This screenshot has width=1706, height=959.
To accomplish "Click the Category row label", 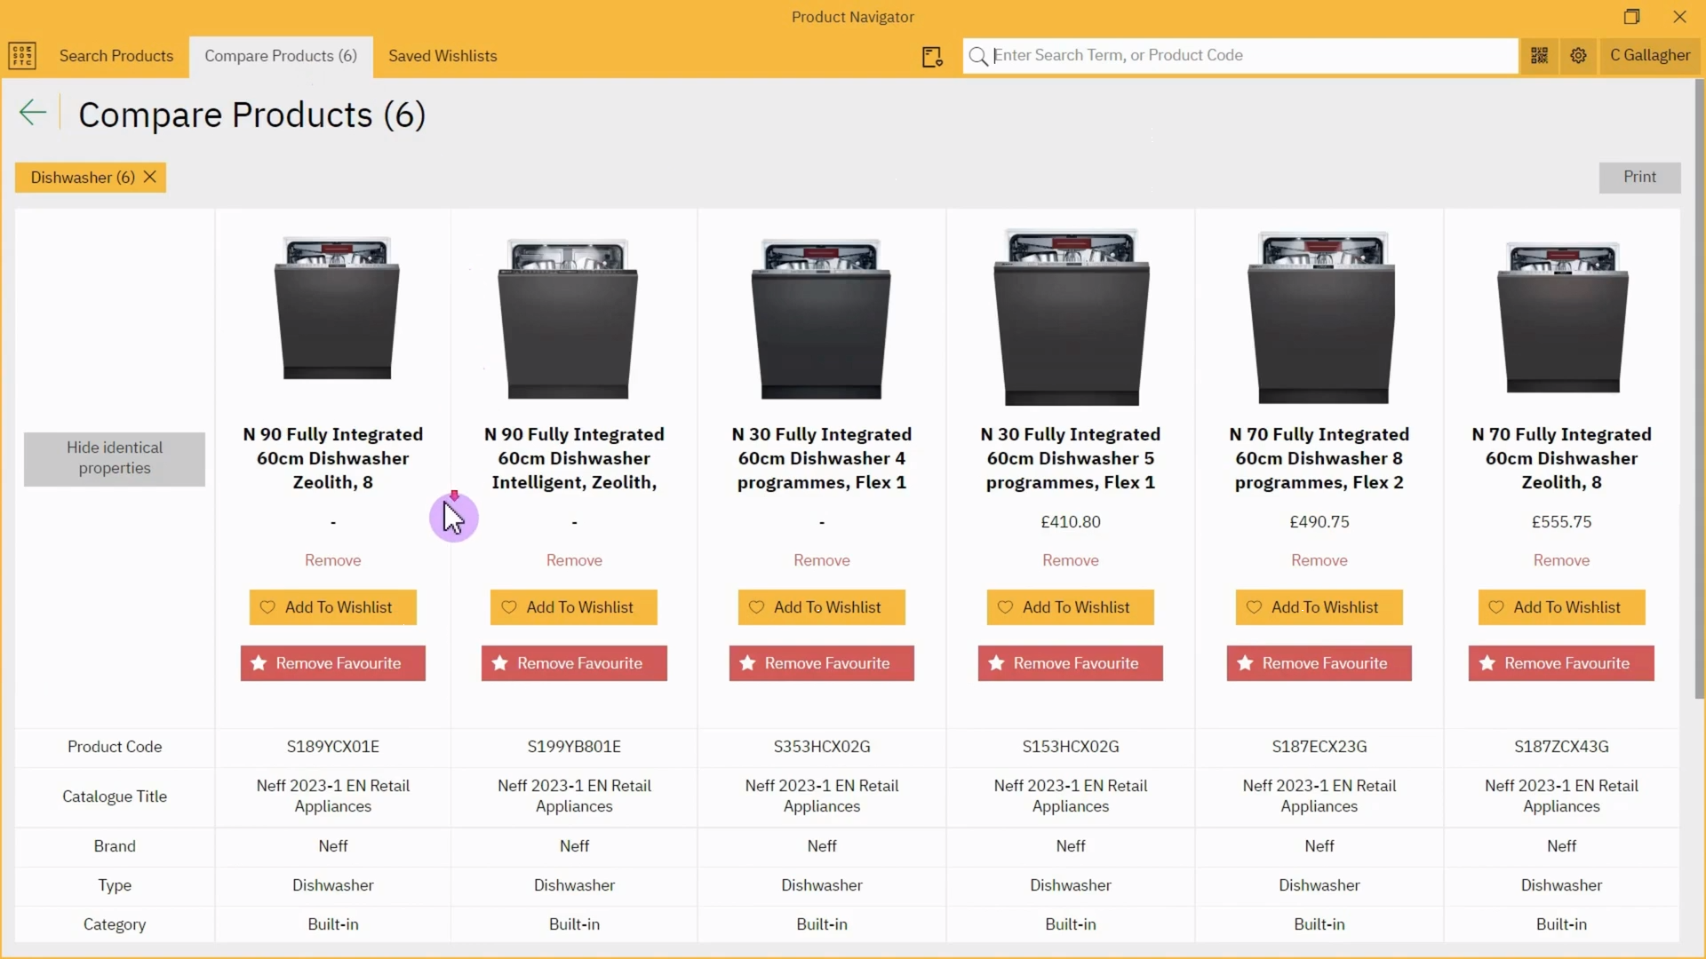I will click(x=115, y=924).
